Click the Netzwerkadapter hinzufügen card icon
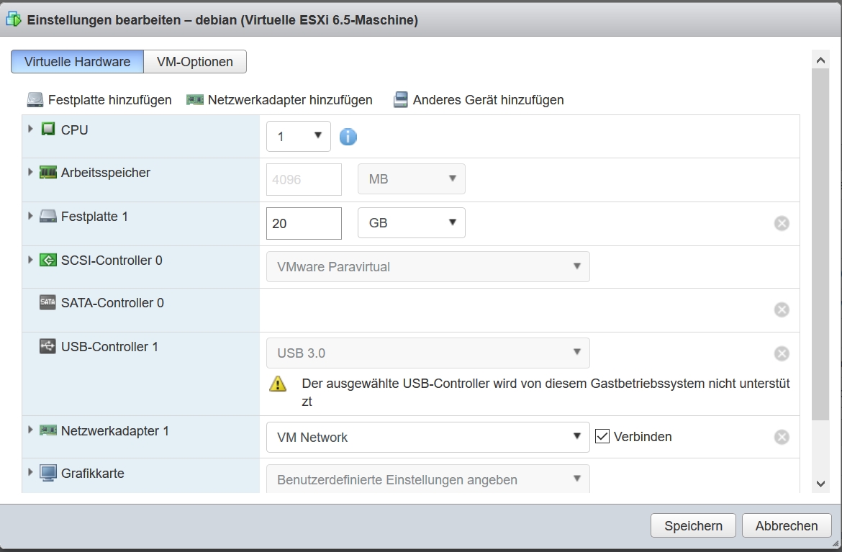Screen dimensions: 842x552 point(195,100)
